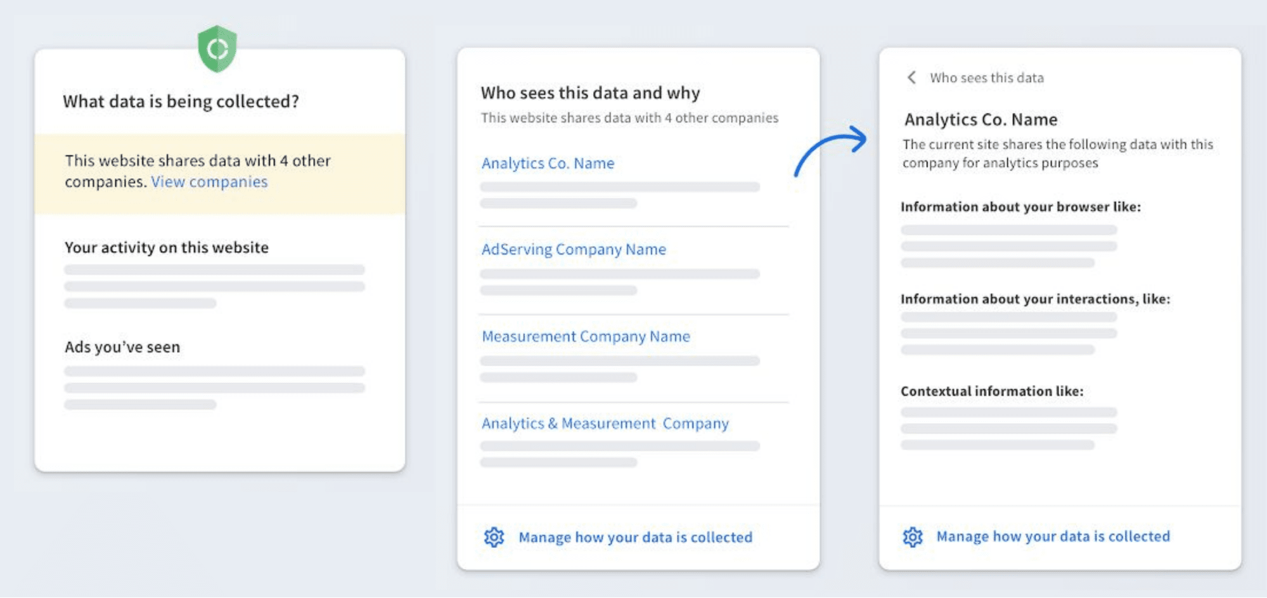Click the Contextual information like heading
Image resolution: width=1267 pixels, height=598 pixels.
tap(992, 391)
